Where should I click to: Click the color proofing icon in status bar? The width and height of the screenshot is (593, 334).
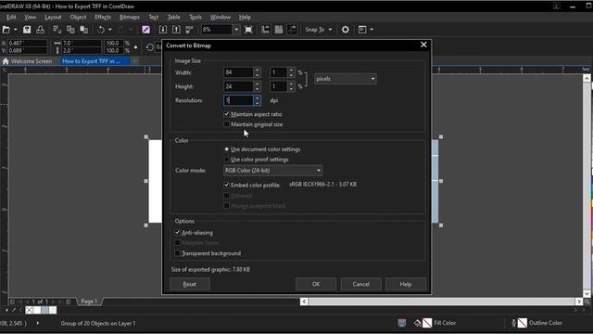pyautogui.click(x=401, y=323)
